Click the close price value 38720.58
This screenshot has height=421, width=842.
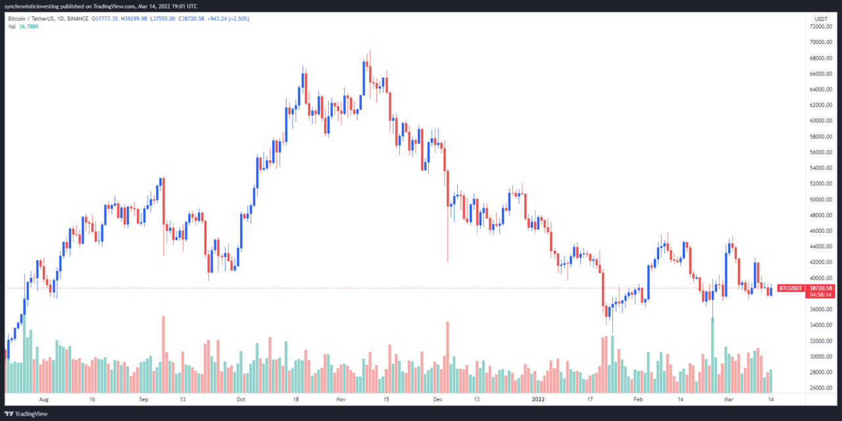tap(191, 20)
